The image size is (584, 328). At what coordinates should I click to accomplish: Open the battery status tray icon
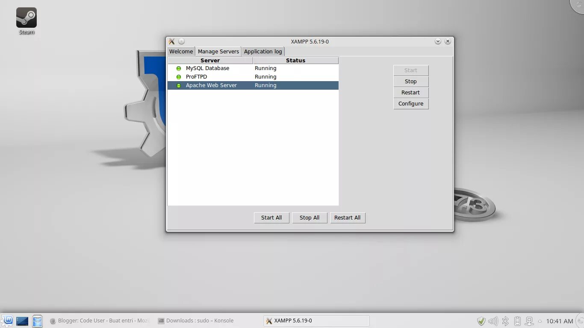click(517, 321)
